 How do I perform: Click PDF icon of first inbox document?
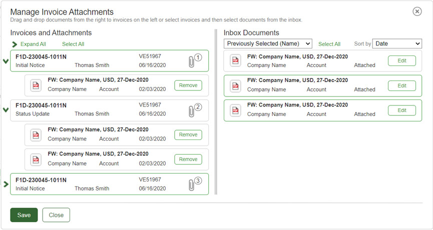(x=235, y=61)
